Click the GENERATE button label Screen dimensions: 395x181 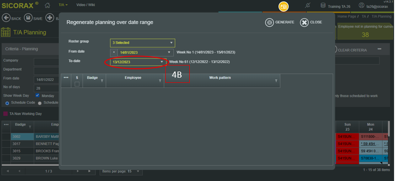285,22
